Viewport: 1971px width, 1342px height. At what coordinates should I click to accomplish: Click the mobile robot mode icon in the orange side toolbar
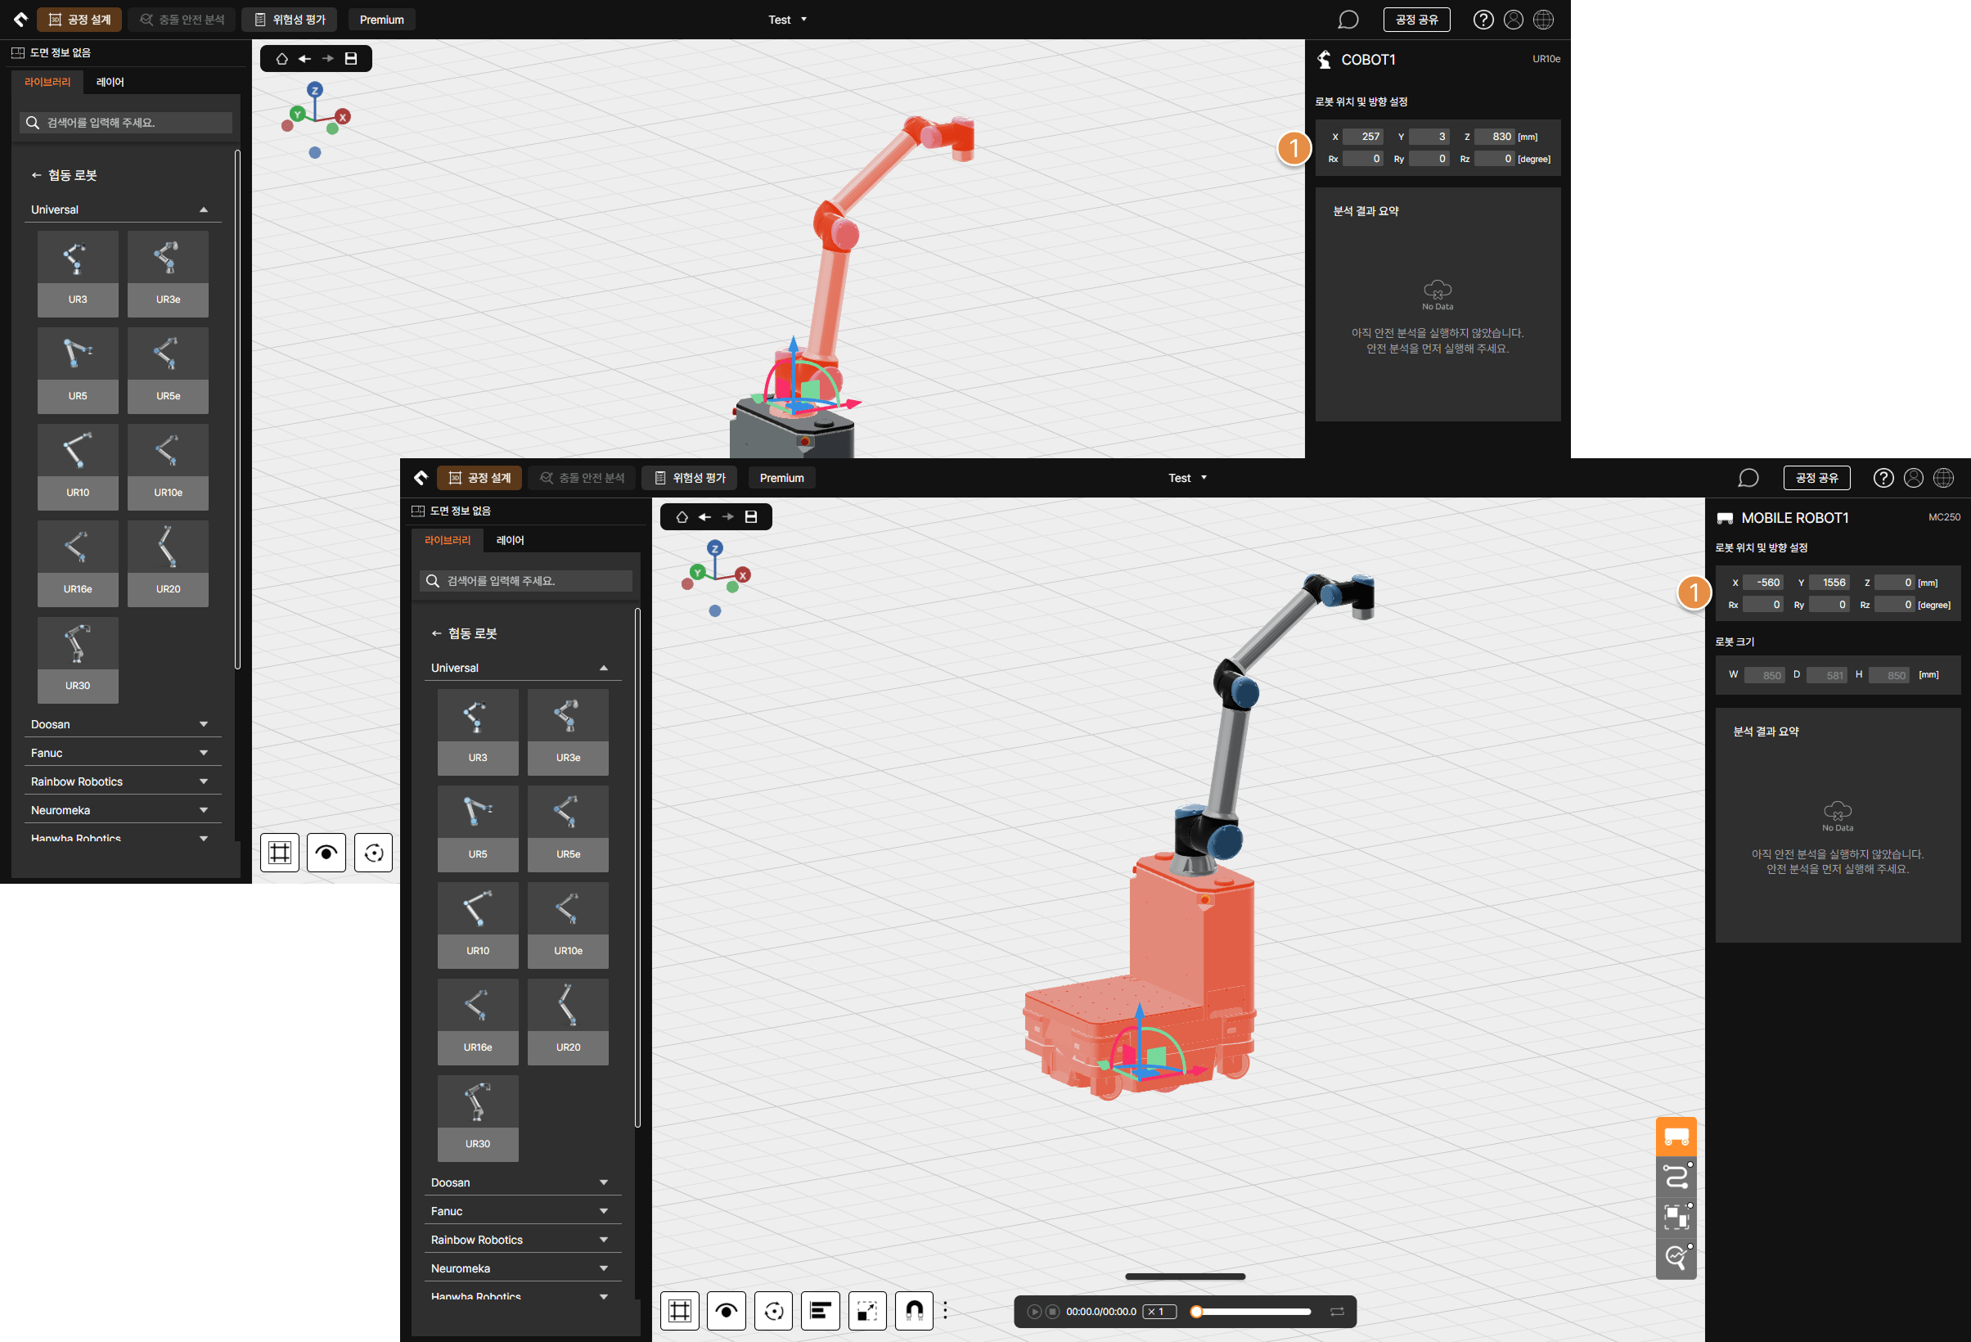pyautogui.click(x=1676, y=1137)
